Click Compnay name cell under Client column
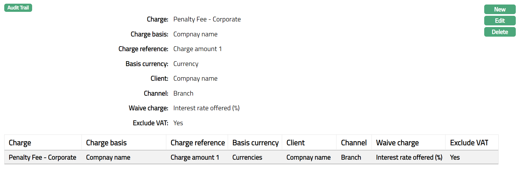 click(x=308, y=157)
